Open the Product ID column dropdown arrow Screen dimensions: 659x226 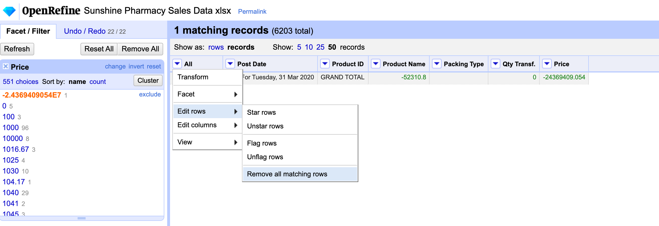pyautogui.click(x=325, y=64)
